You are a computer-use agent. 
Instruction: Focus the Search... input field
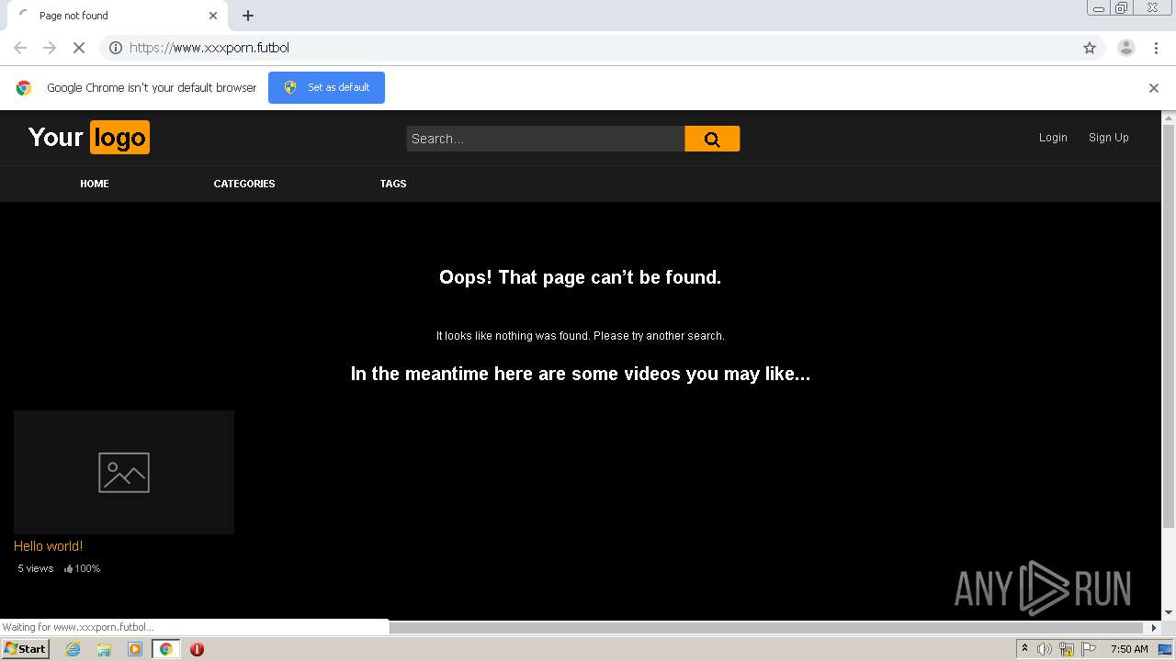point(546,139)
